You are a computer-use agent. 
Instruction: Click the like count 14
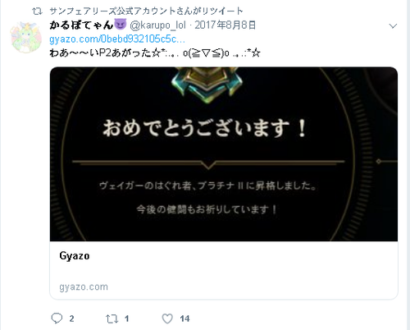tap(184, 319)
